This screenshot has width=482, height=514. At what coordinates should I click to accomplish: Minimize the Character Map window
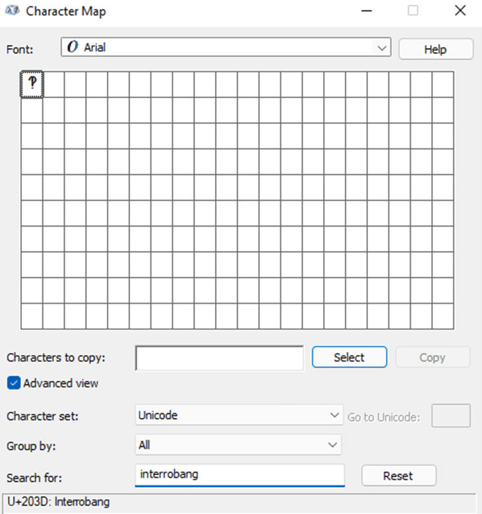pos(366,11)
